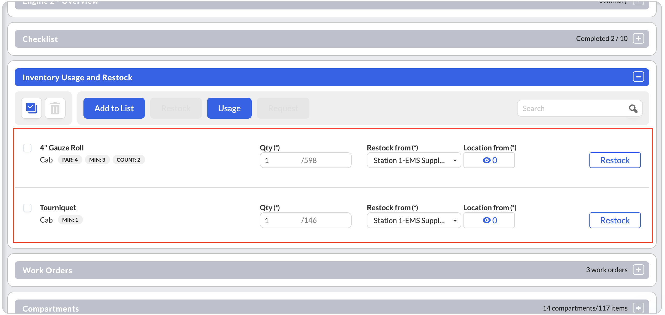Check the 4" Gauze Roll checkbox
665x315 pixels.
pyautogui.click(x=27, y=148)
